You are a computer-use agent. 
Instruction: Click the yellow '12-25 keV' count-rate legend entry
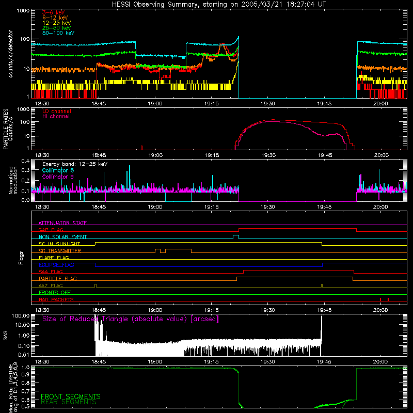click(56, 23)
